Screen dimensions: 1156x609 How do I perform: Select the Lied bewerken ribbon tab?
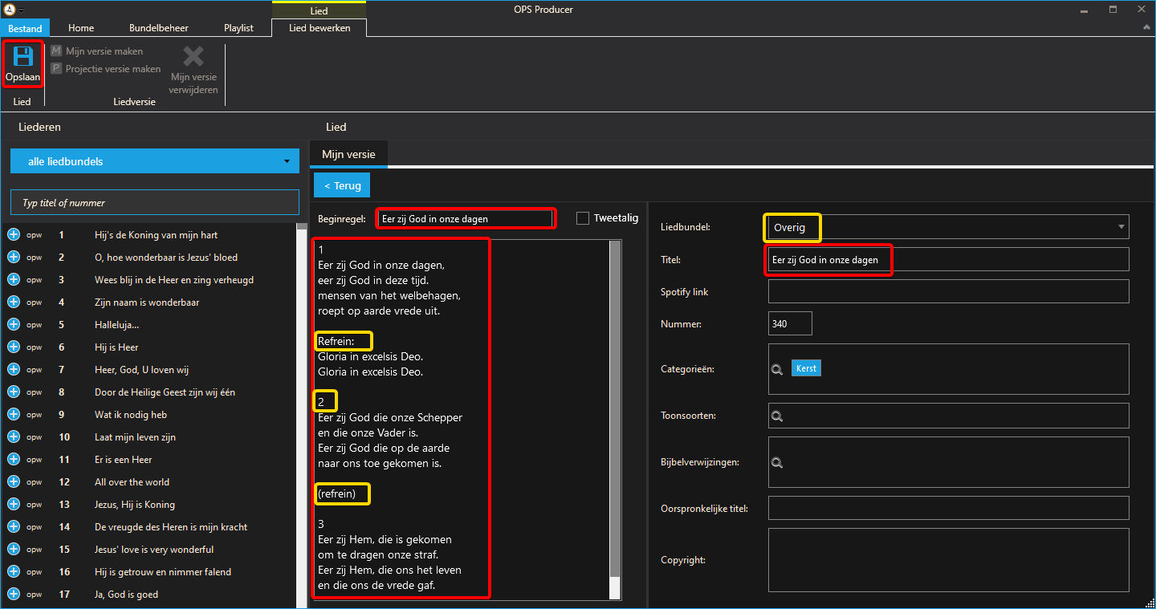tap(319, 28)
